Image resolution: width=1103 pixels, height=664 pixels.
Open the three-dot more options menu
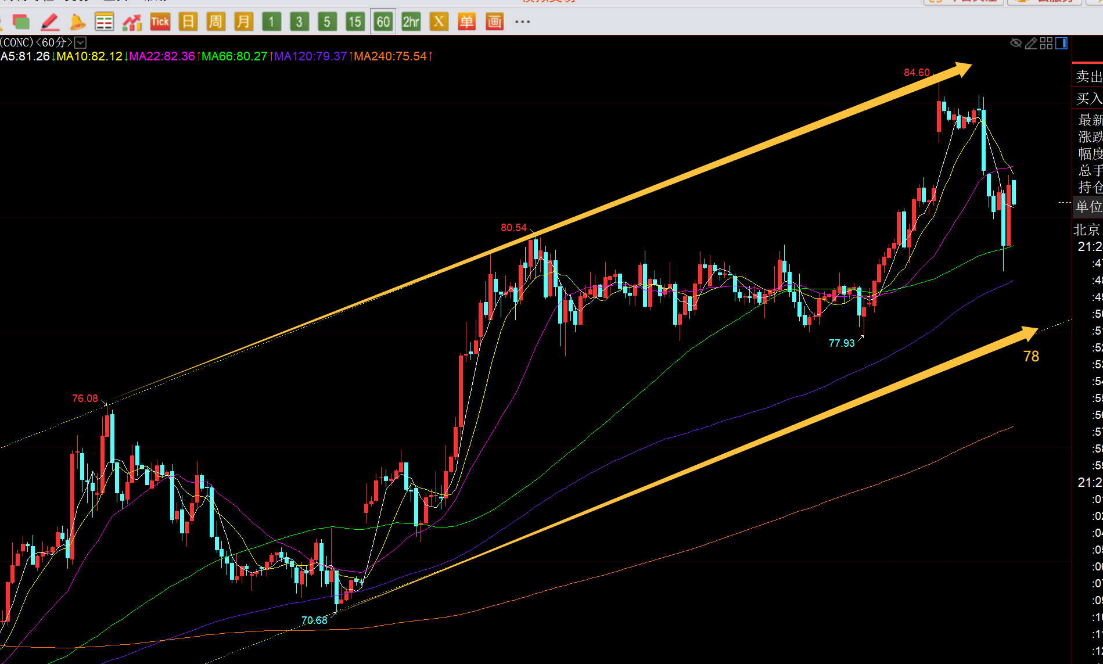[x=522, y=22]
